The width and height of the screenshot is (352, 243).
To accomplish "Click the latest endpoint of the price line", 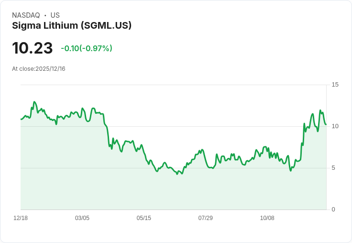I will tap(326, 124).
